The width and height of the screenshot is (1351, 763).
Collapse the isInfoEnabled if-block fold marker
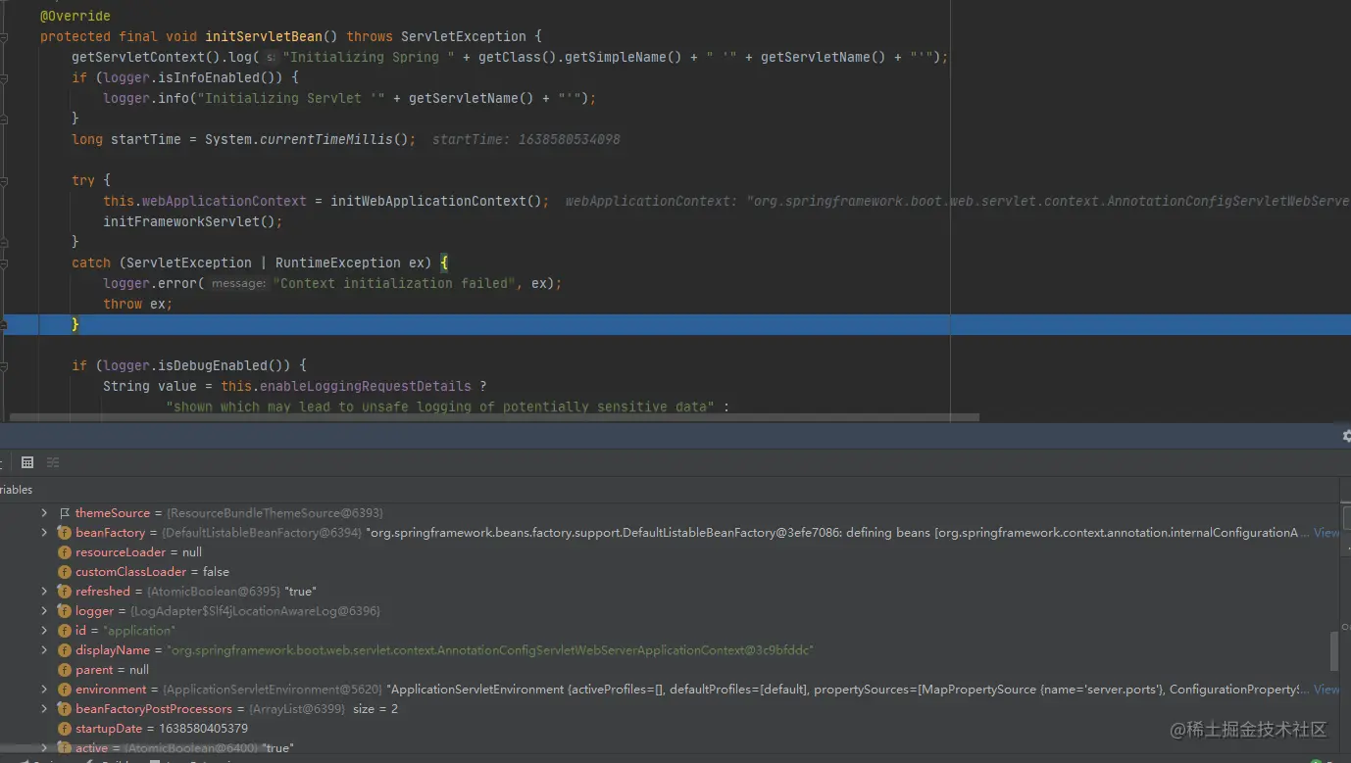click(4, 77)
